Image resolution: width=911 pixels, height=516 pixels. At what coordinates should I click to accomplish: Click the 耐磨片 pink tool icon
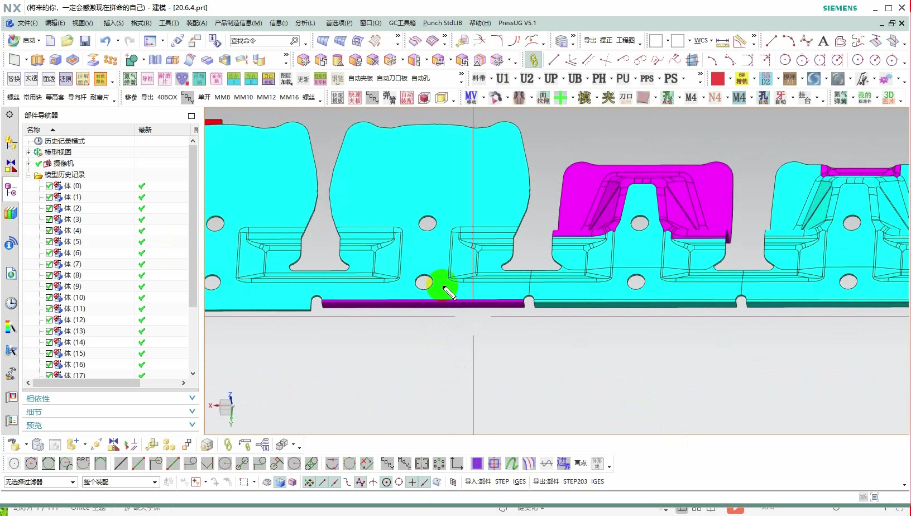click(165, 79)
